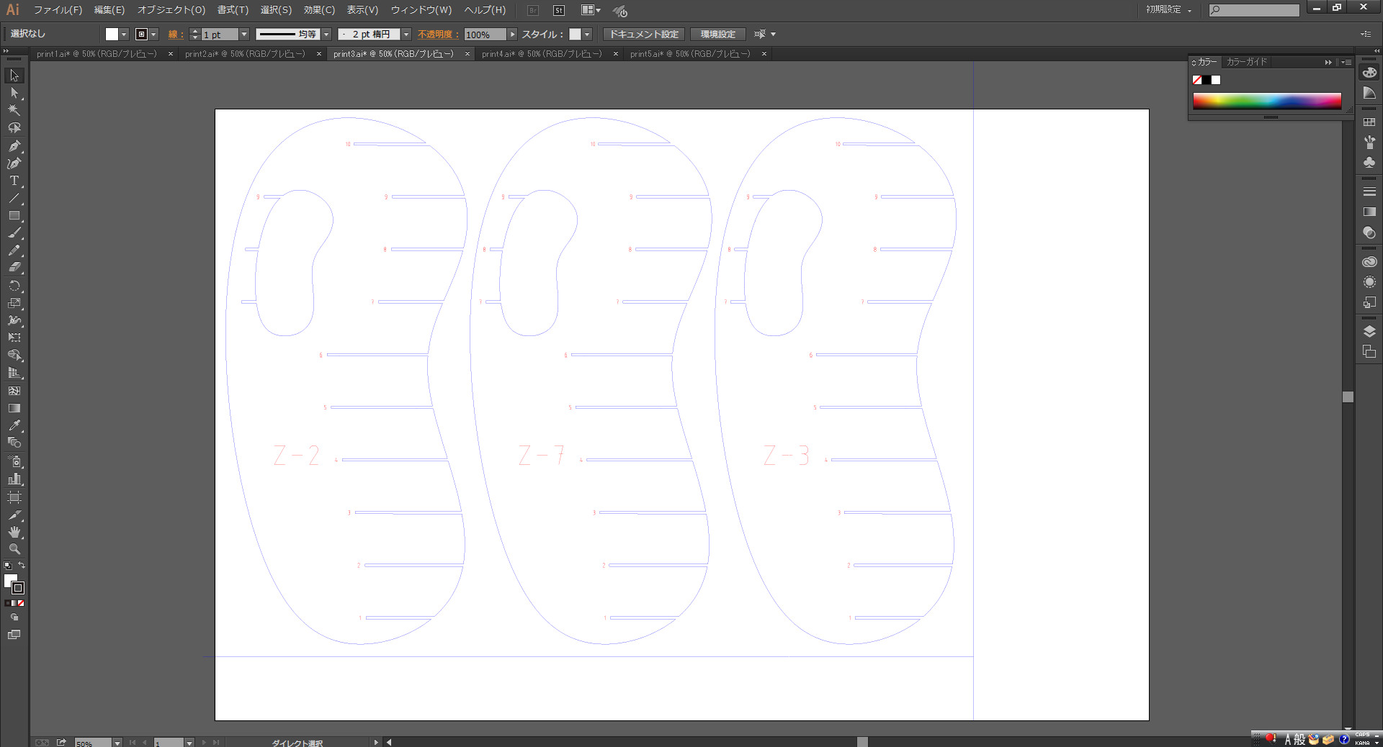Select the Rectangle tool

click(14, 215)
